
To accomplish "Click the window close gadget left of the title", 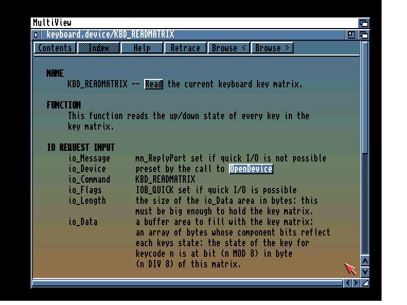I will (x=36, y=35).
